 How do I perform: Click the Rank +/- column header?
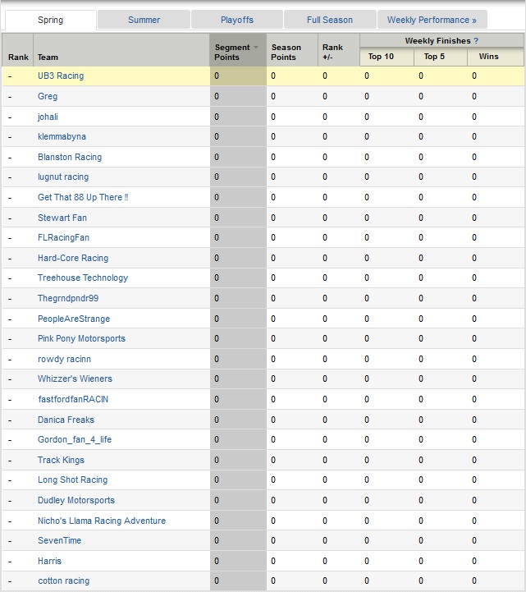(x=332, y=52)
